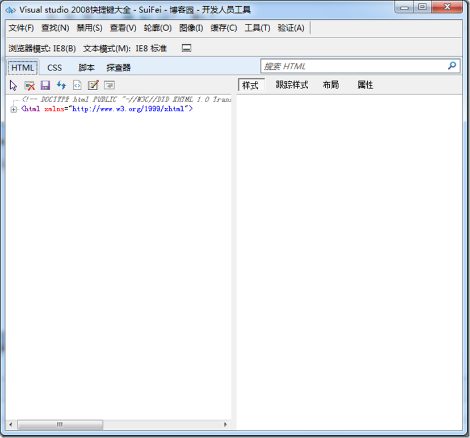Clear browser cache icon with red X
The width and height of the screenshot is (470, 438).
pos(30,85)
